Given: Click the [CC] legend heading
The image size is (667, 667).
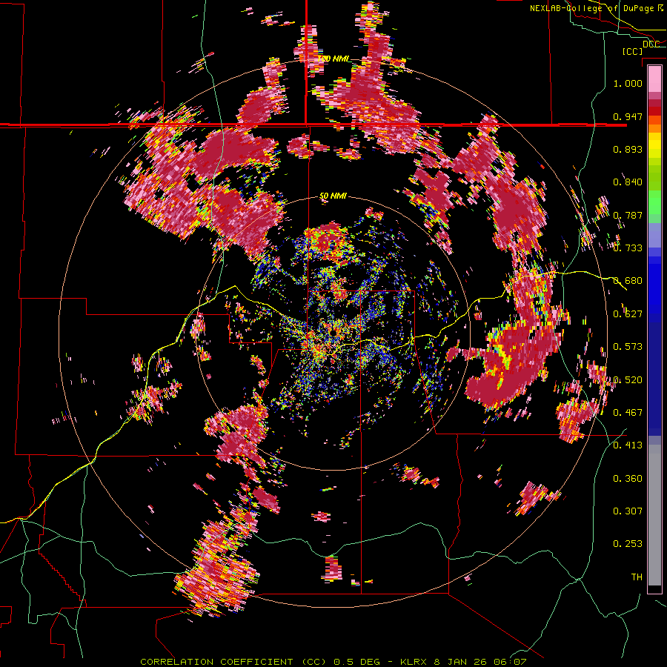Looking at the screenshot, I should point(632,51).
